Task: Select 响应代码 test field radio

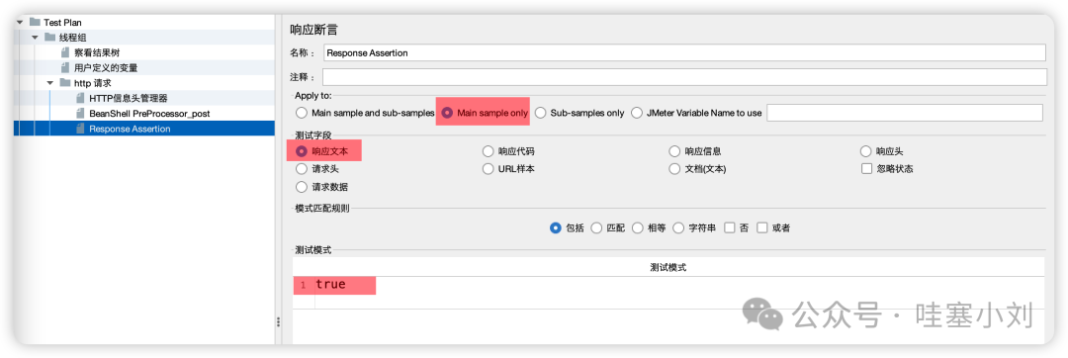Action: coord(488,151)
